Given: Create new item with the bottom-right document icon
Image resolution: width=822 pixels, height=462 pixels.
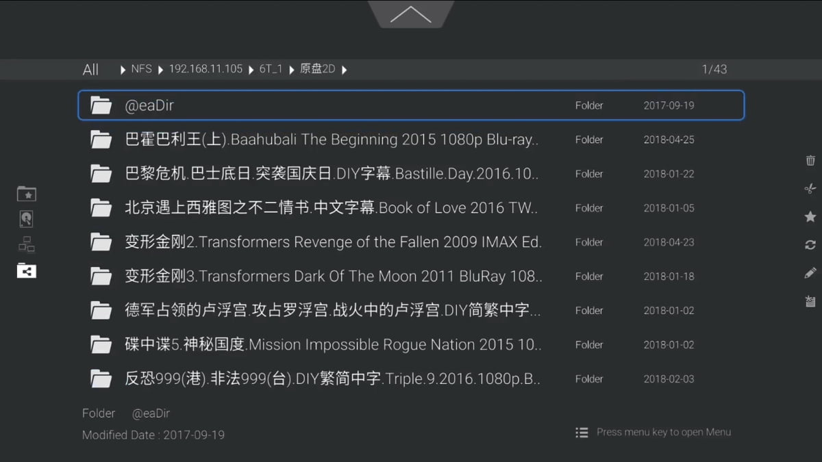Looking at the screenshot, I should (810, 301).
